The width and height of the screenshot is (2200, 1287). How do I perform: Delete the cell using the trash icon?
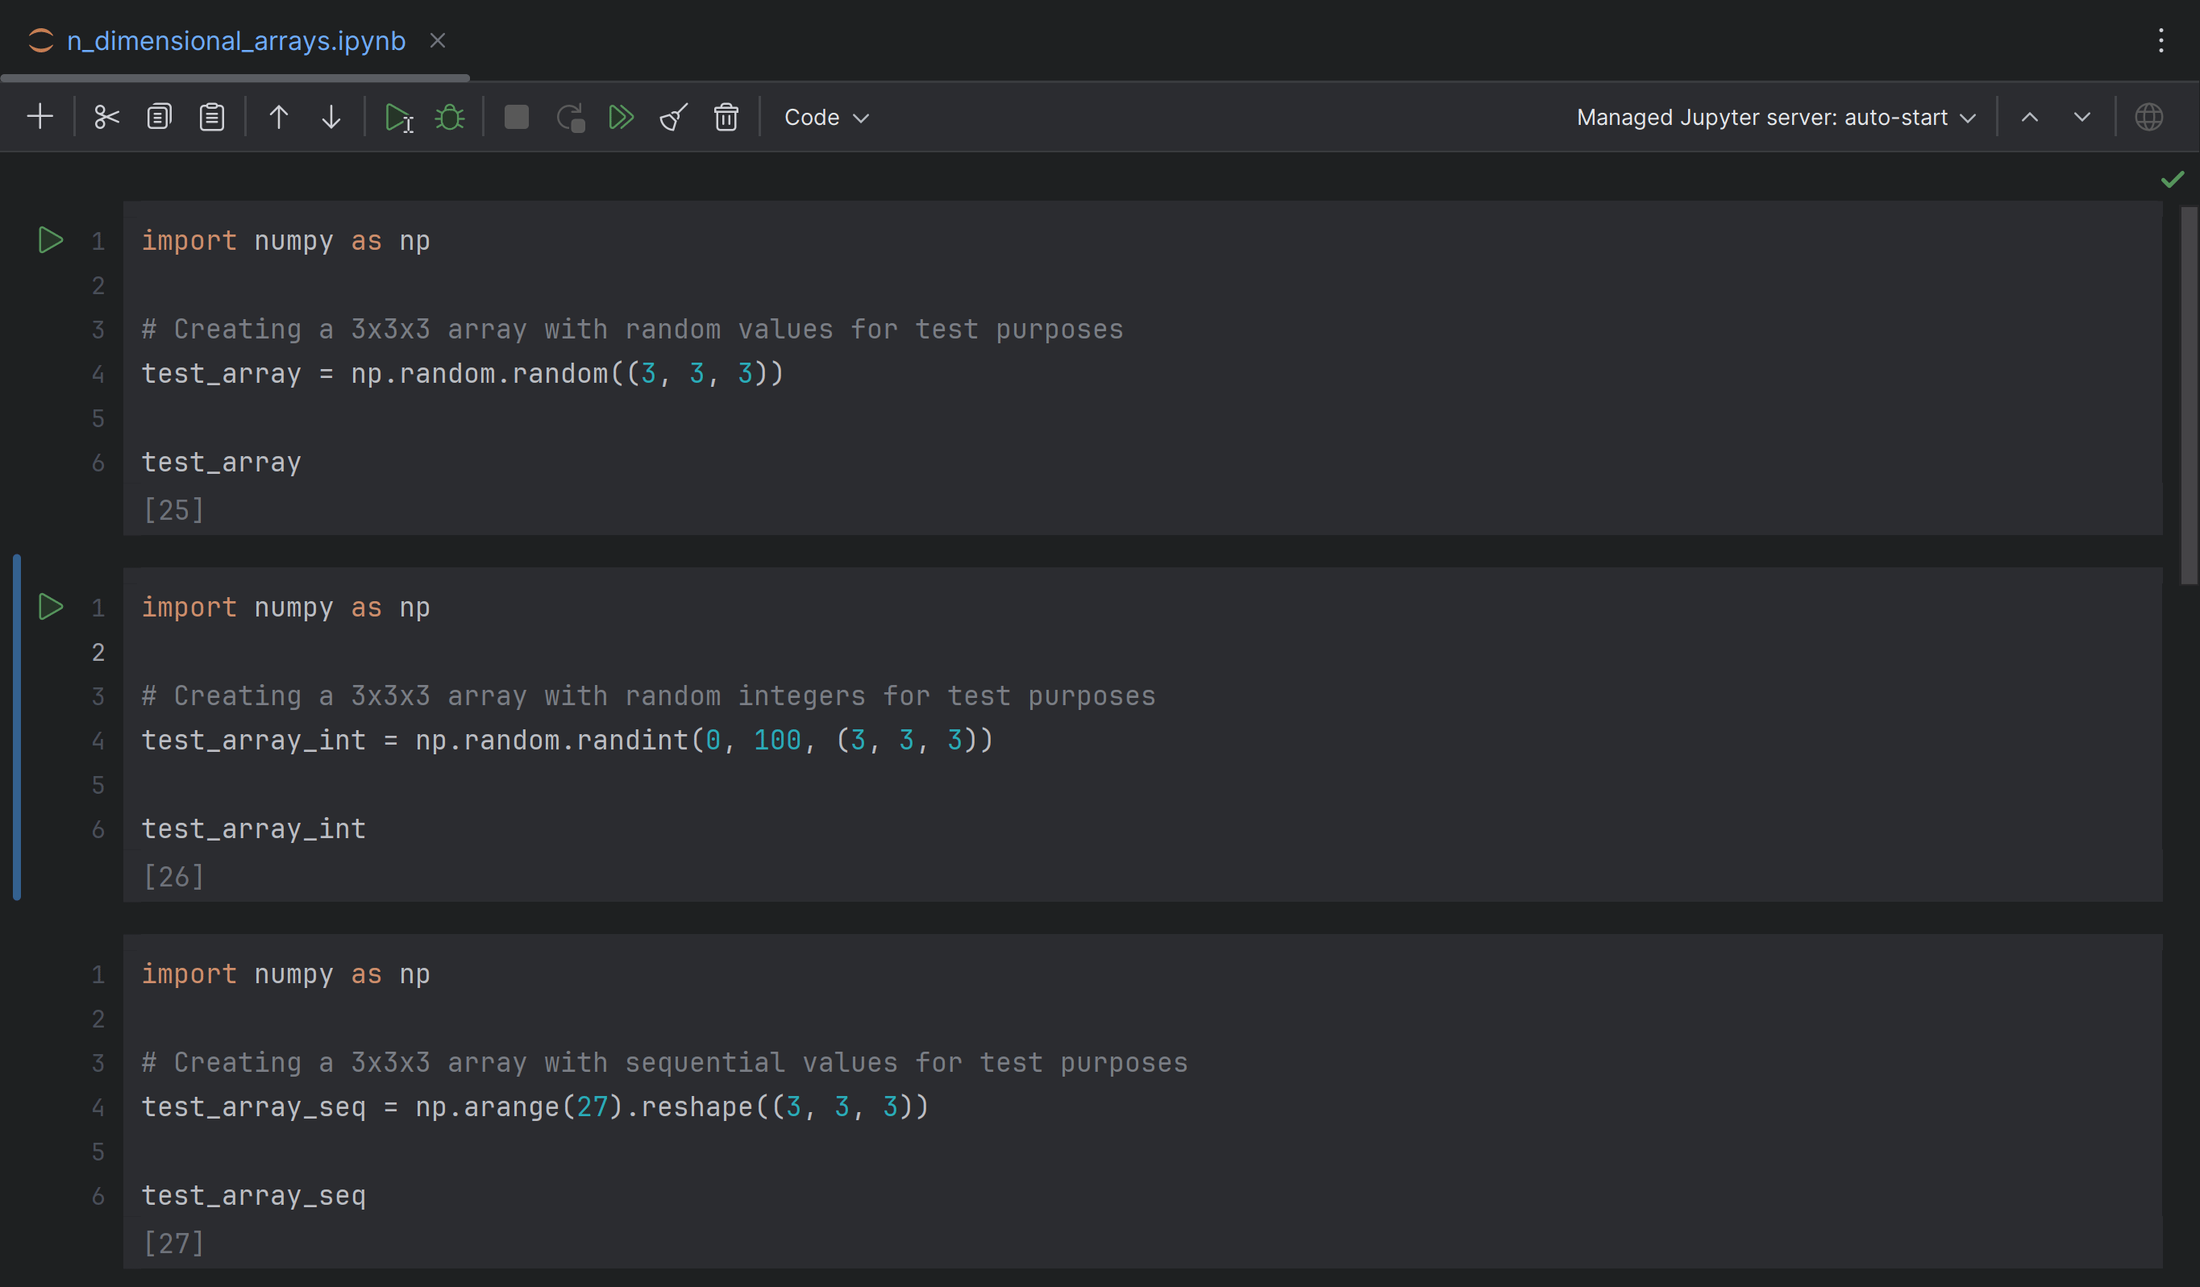click(x=726, y=117)
